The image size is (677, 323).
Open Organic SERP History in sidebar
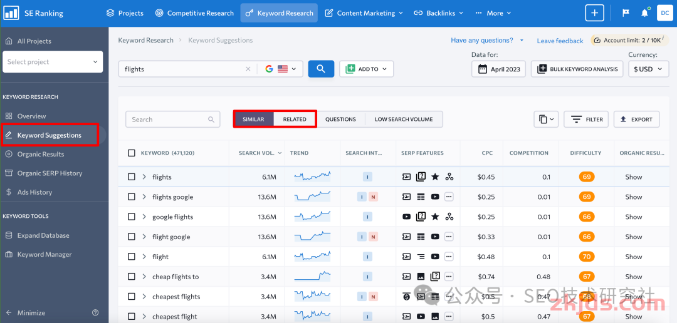click(x=44, y=173)
